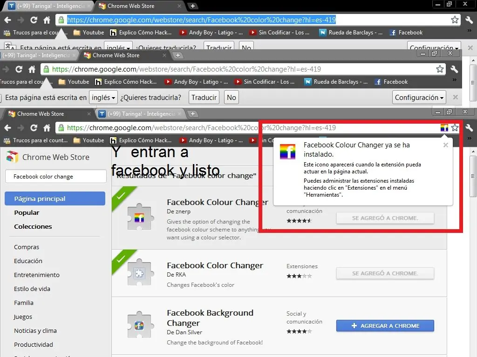Open wrench menu in front window
The width and height of the screenshot is (477, 357).
[469, 128]
